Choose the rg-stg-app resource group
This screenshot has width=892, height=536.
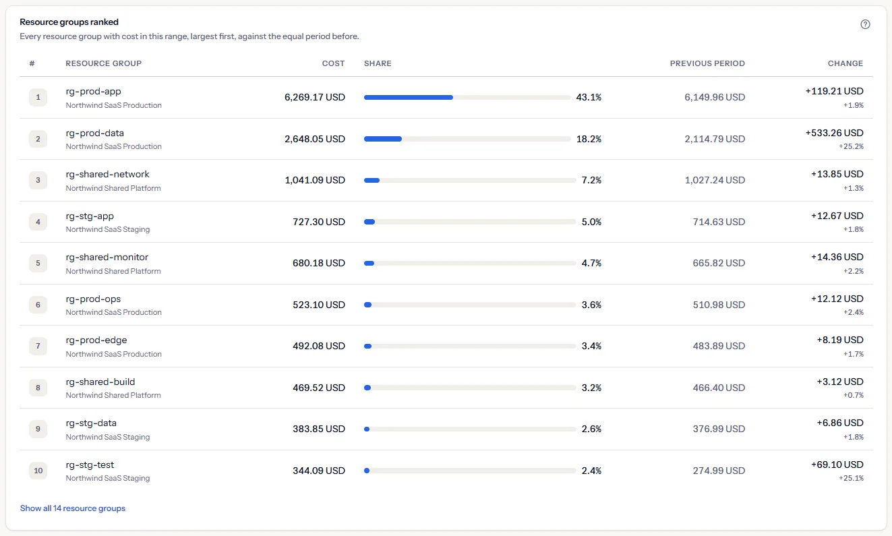tap(90, 216)
